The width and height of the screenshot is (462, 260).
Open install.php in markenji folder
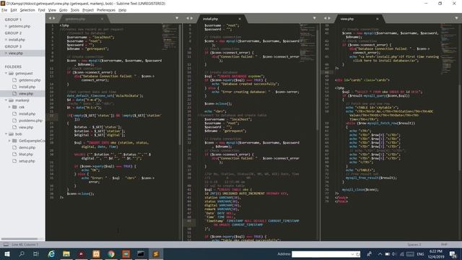point(27,114)
